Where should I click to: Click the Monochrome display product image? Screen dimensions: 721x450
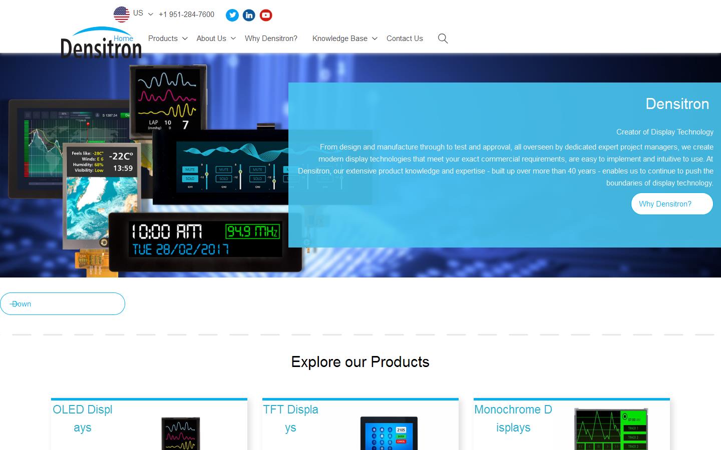pos(610,431)
